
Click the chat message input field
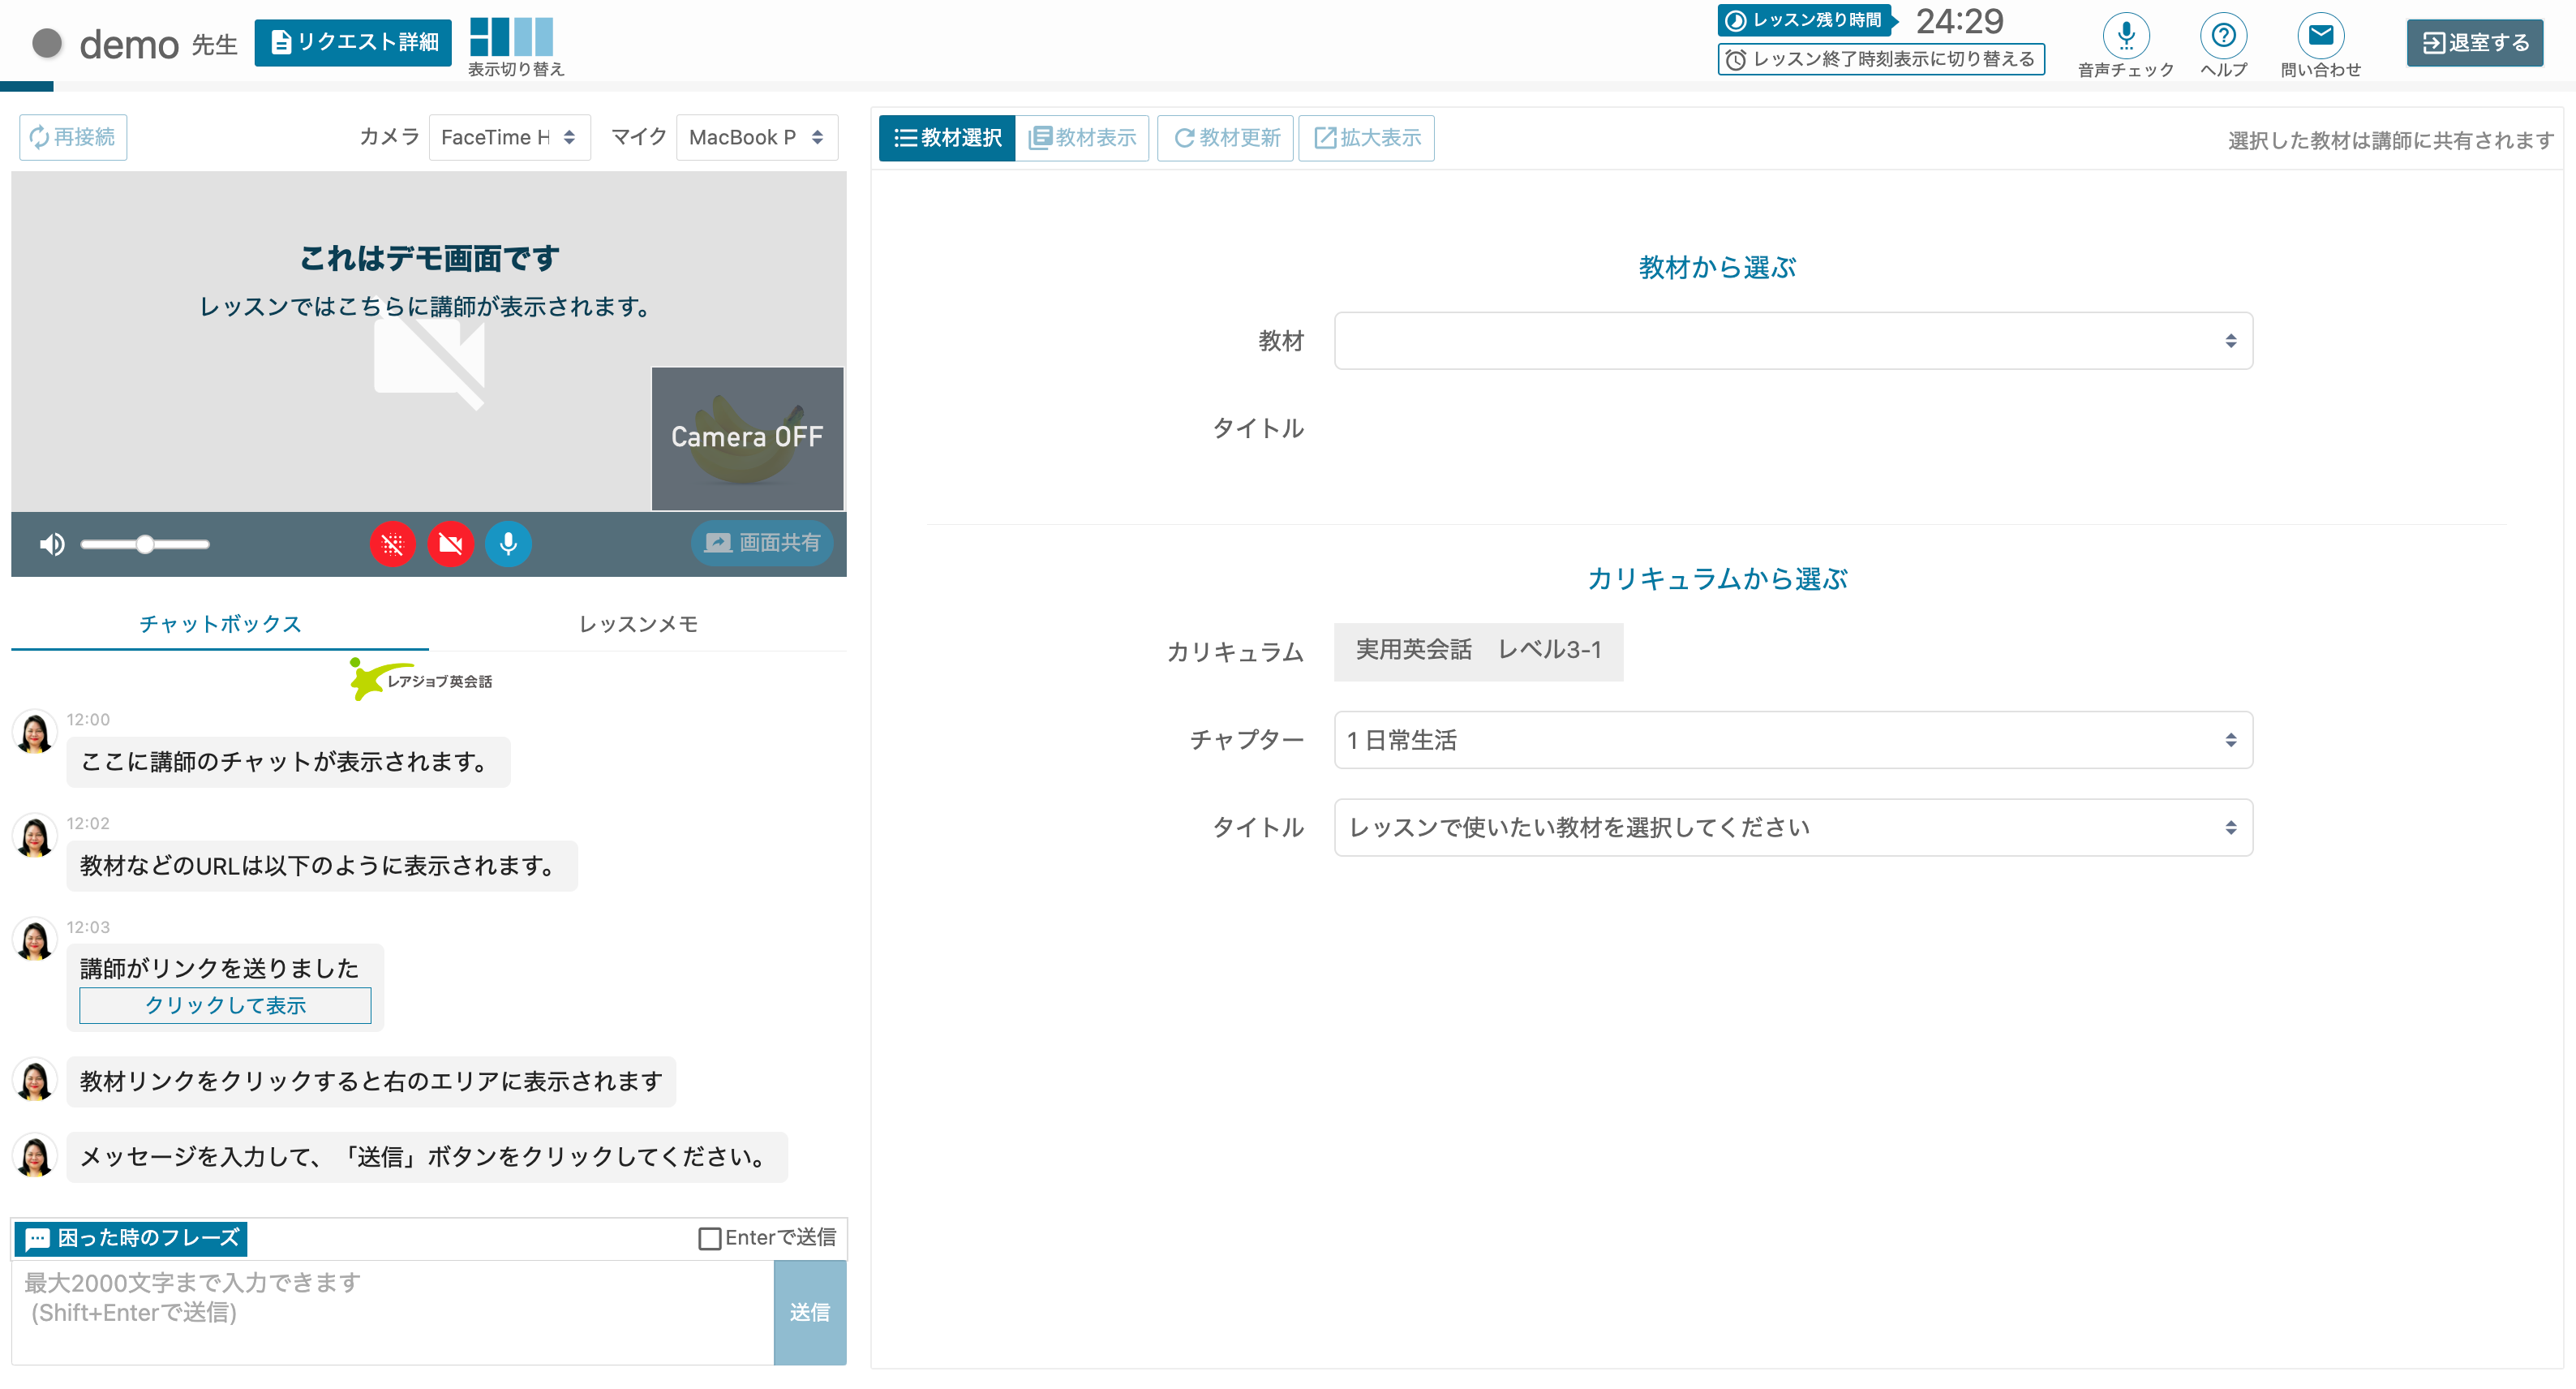click(x=392, y=1311)
